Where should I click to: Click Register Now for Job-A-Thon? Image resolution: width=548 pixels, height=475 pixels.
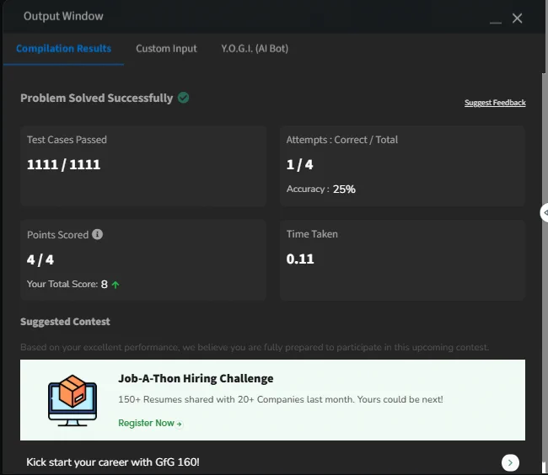coord(150,423)
